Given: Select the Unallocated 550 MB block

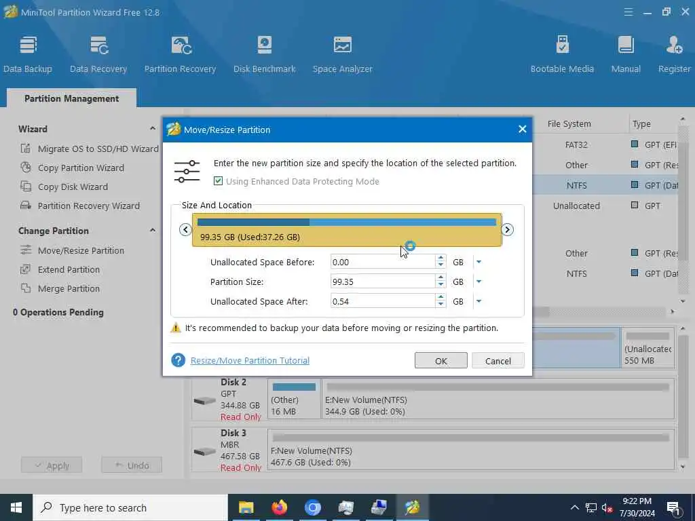Looking at the screenshot, I should click(x=648, y=348).
